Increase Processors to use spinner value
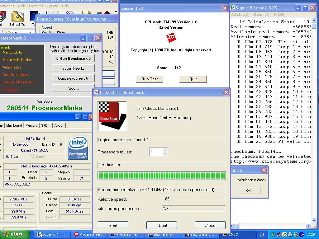This screenshot has width=319, height=239. click(165, 150)
